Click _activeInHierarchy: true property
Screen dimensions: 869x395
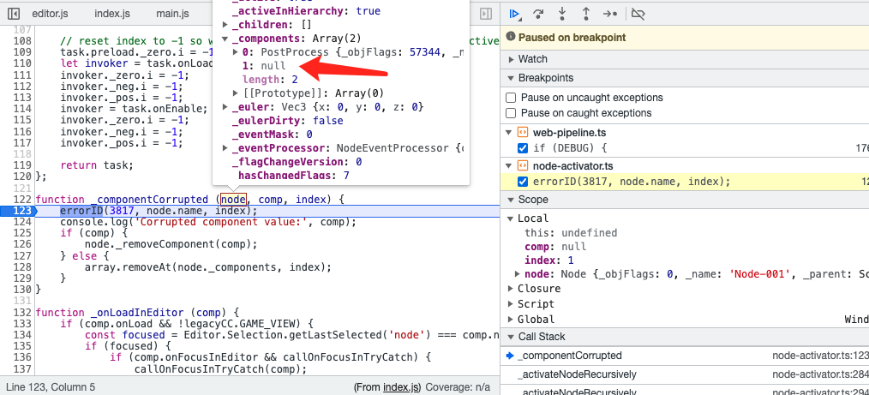coord(305,11)
